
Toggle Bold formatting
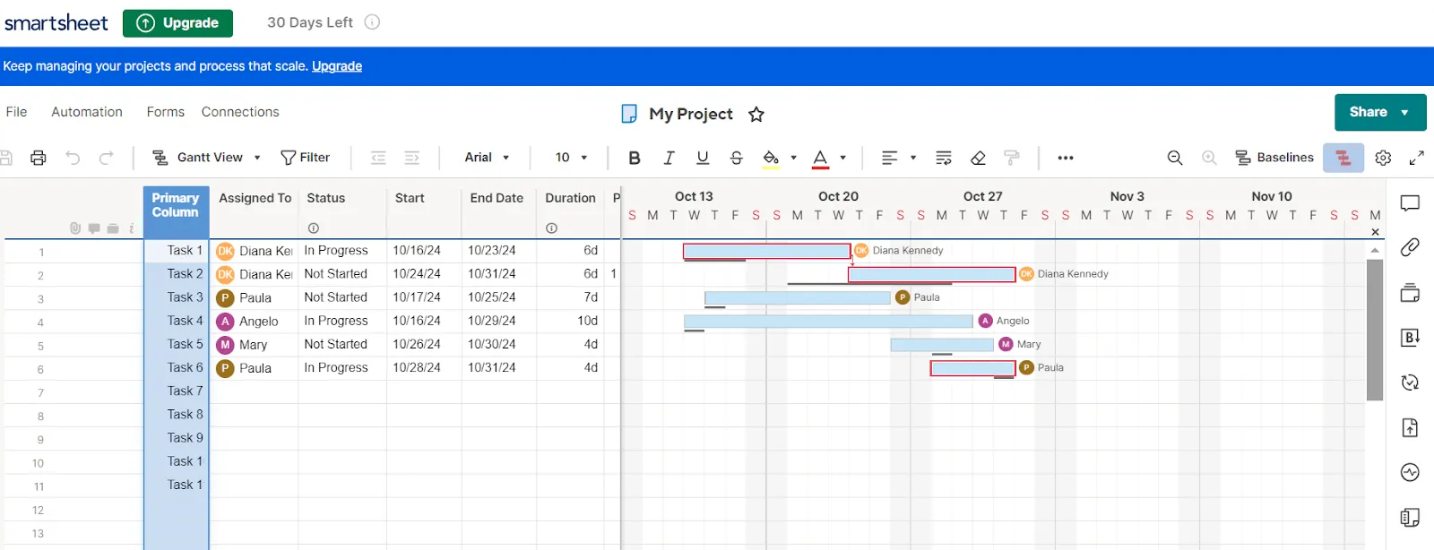click(x=635, y=158)
